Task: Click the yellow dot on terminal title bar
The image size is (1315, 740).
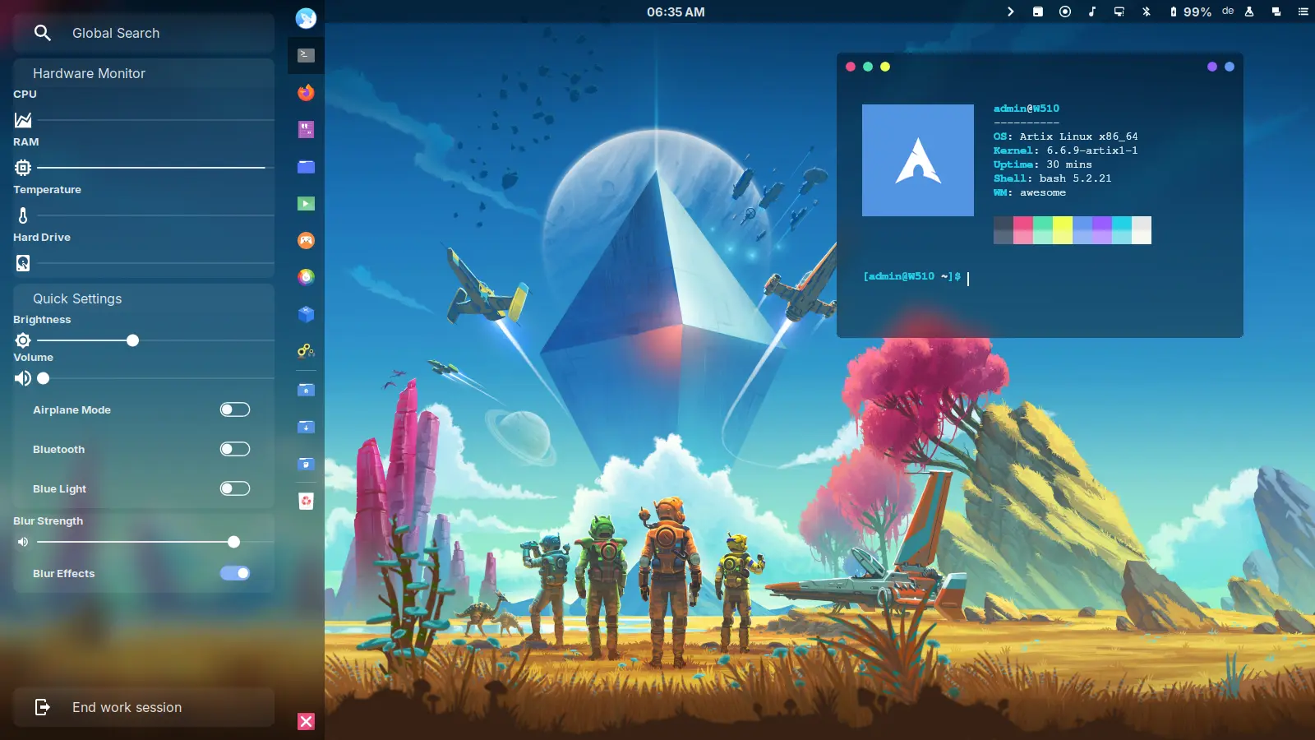Action: [x=885, y=67]
